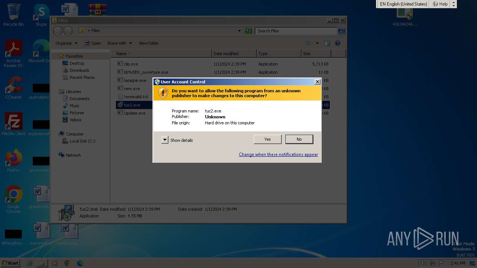This screenshot has width=477, height=268.
Task: Toggle the preview pane icon
Action: click(x=327, y=43)
